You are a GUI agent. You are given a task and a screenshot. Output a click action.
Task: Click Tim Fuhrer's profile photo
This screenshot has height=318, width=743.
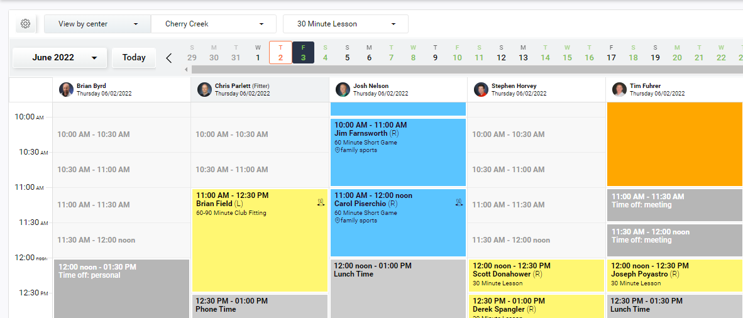pos(619,90)
